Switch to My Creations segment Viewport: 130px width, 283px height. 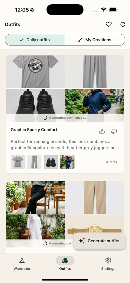pyautogui.click(x=95, y=40)
